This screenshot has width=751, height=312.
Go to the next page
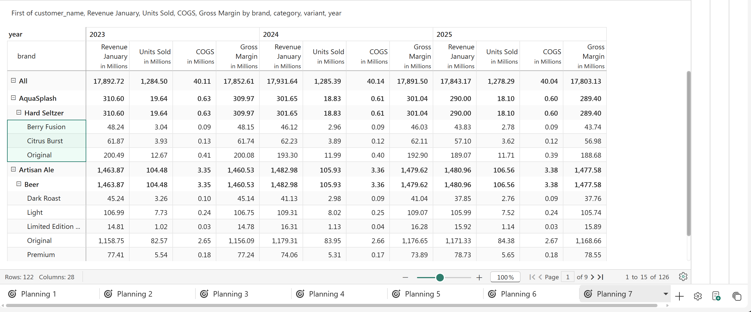click(592, 277)
